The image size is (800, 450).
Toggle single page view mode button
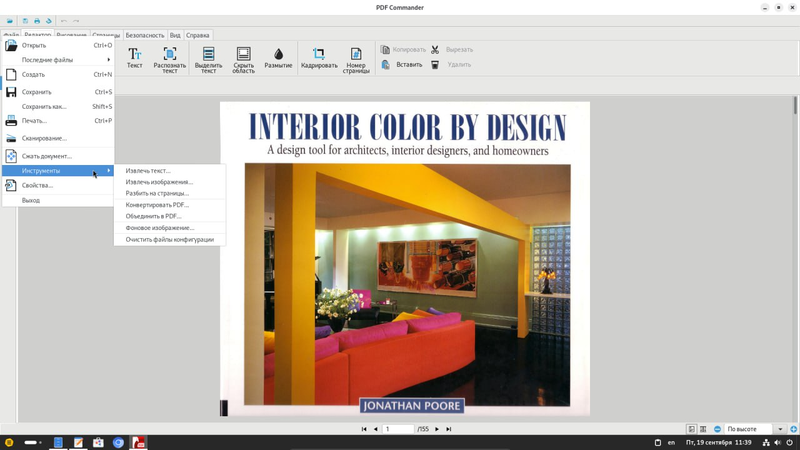pyautogui.click(x=691, y=429)
